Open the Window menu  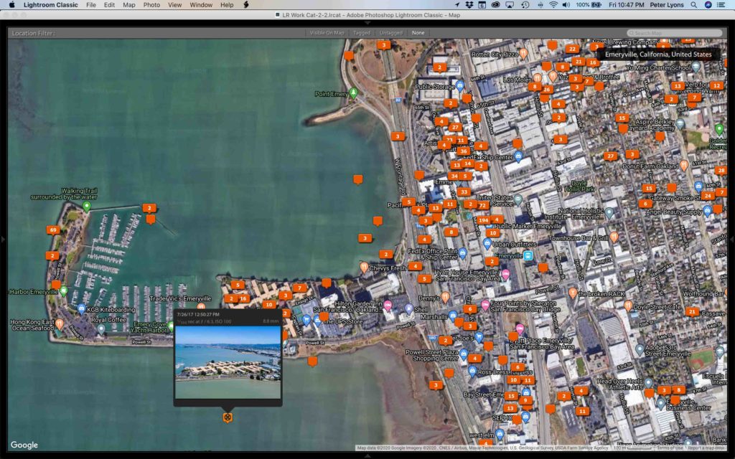[x=201, y=5]
